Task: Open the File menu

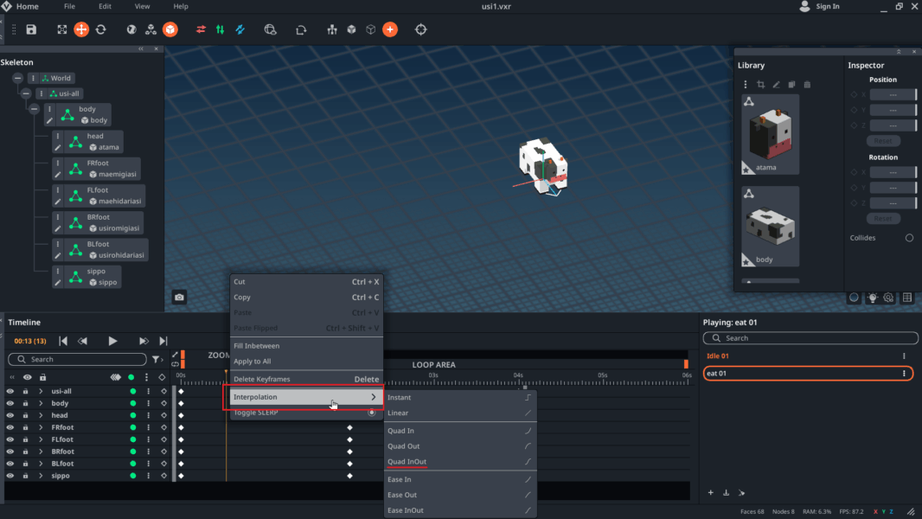Action: 69,6
